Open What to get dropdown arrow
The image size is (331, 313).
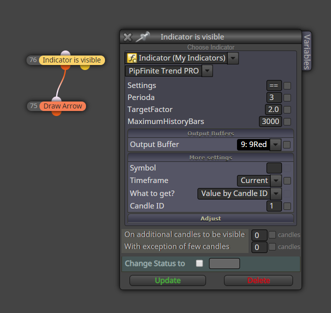point(276,193)
